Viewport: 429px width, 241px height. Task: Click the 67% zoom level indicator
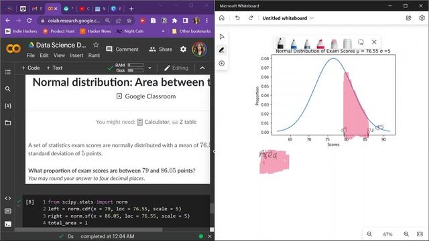tap(387, 234)
